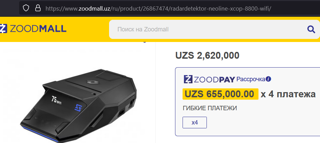Click the UZS 2,620,000 product price
This screenshot has width=320, height=143.
(207, 55)
